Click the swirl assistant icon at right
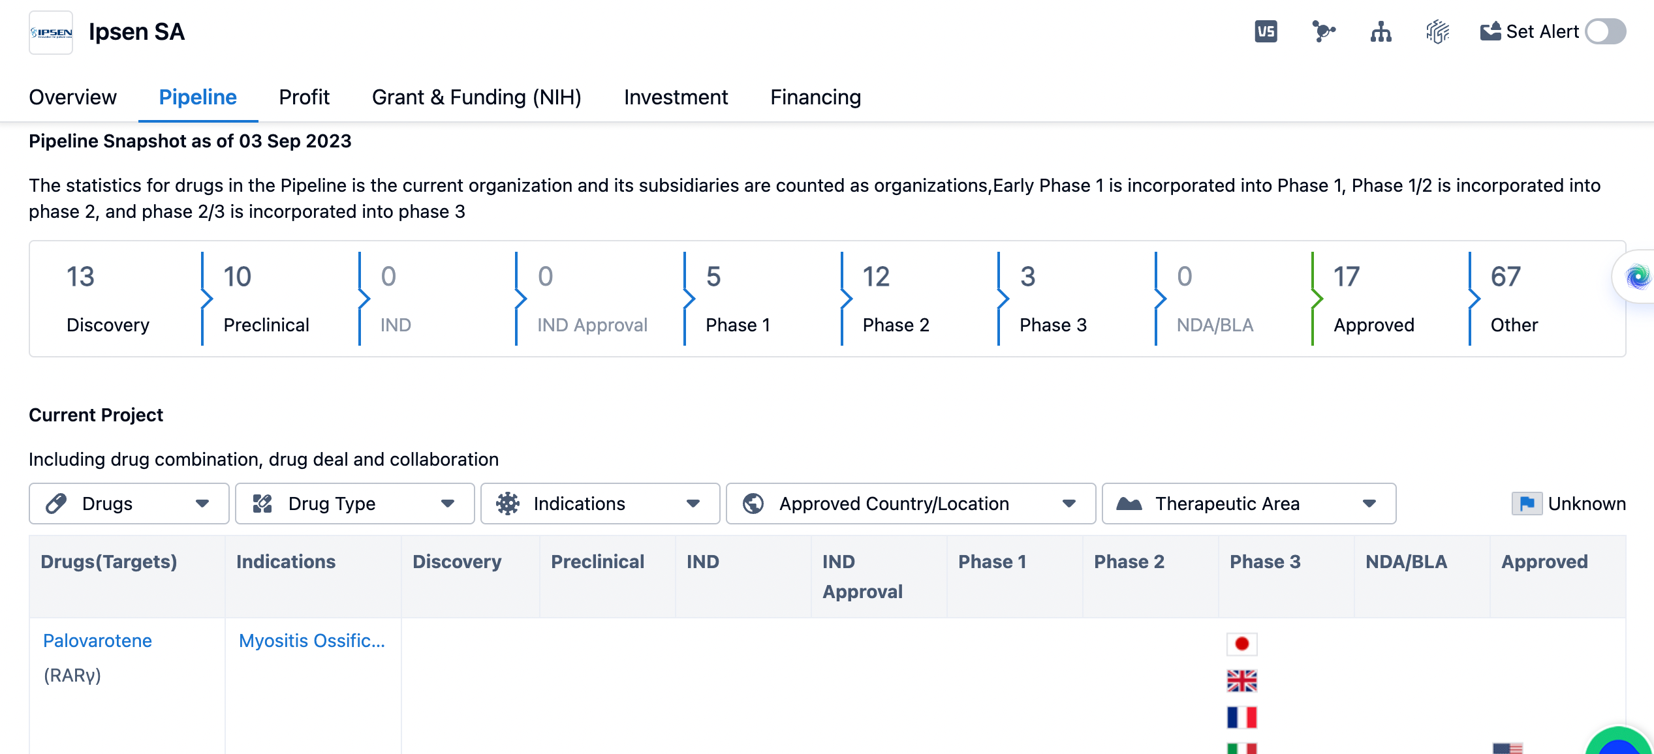The height and width of the screenshot is (754, 1654). pyautogui.click(x=1637, y=277)
